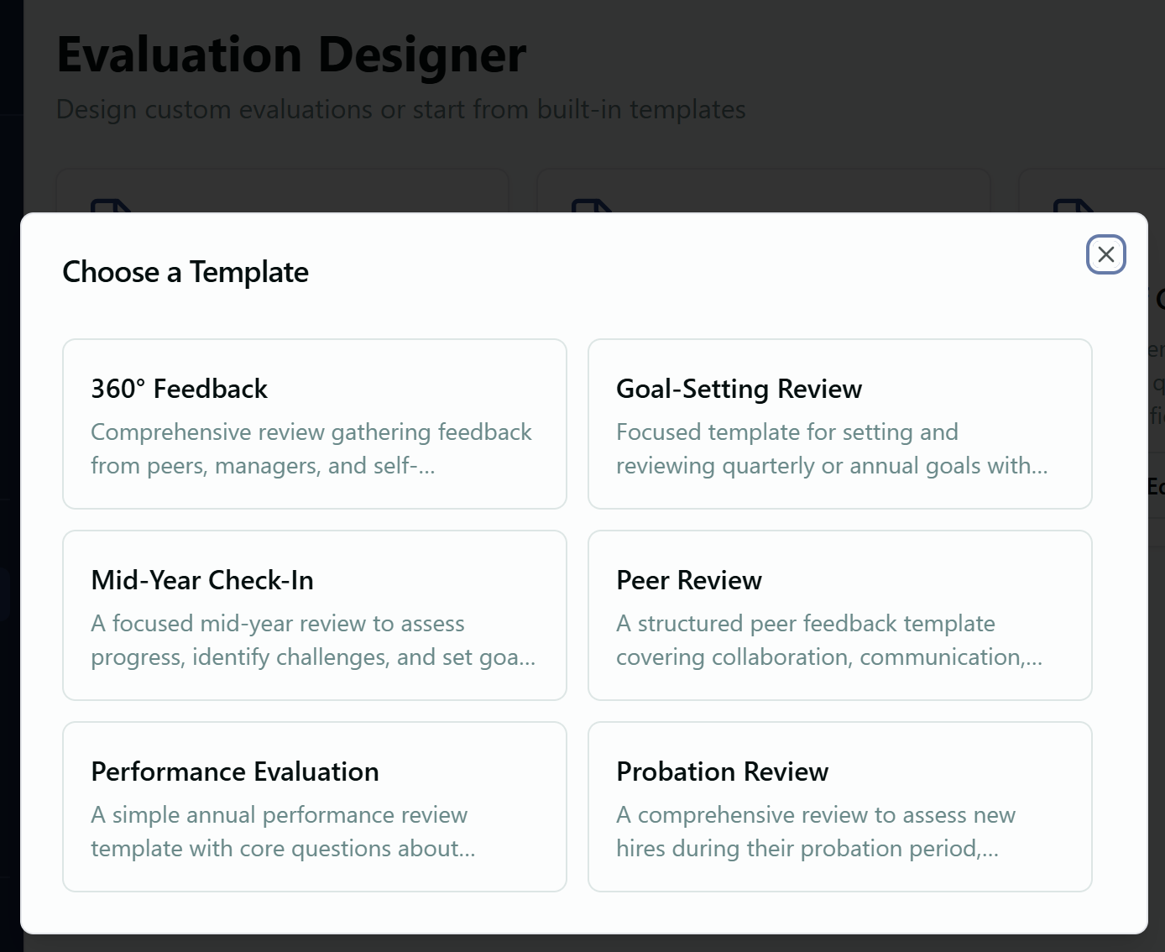Click the Mid-Year Check-In description text
Image resolution: width=1165 pixels, height=952 pixels.
[x=312, y=640]
